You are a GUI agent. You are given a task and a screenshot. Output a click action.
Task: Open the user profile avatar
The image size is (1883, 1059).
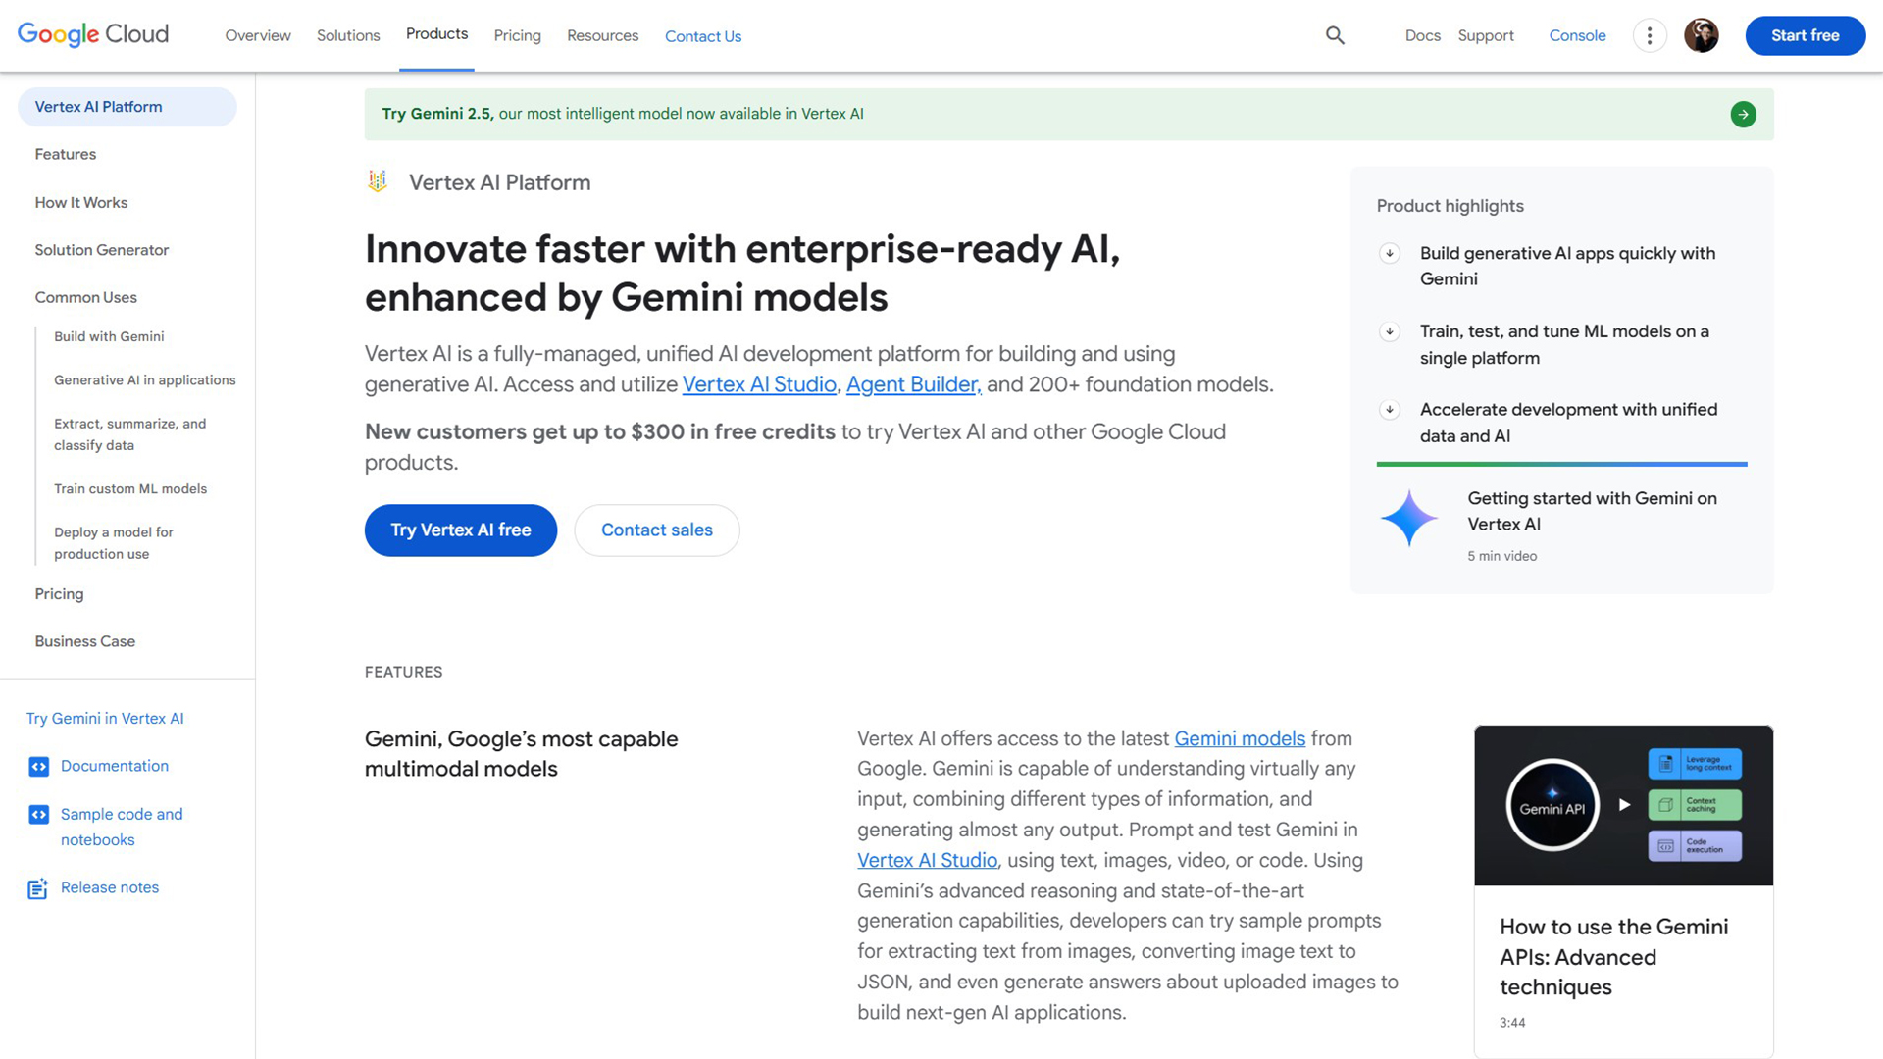tap(1702, 35)
